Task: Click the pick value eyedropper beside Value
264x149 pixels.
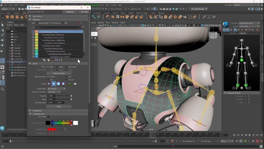Action: [x=74, y=99]
